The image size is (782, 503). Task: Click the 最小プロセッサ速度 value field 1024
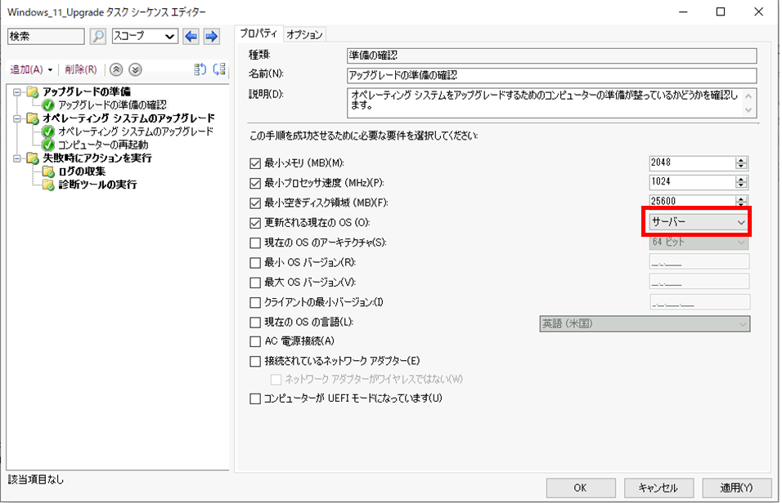click(692, 182)
